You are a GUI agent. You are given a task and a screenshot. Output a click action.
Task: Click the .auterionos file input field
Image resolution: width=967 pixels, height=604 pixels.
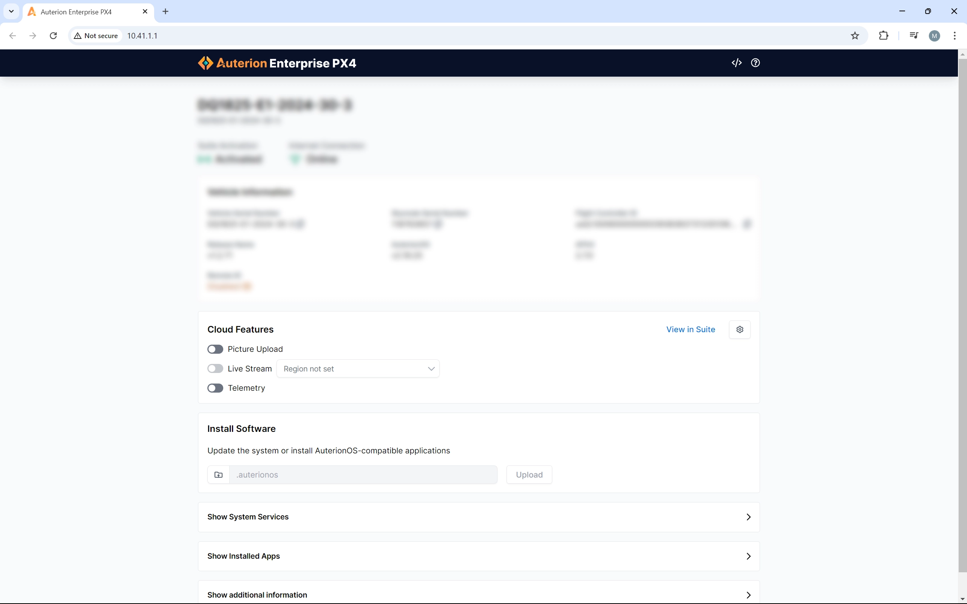[363, 475]
